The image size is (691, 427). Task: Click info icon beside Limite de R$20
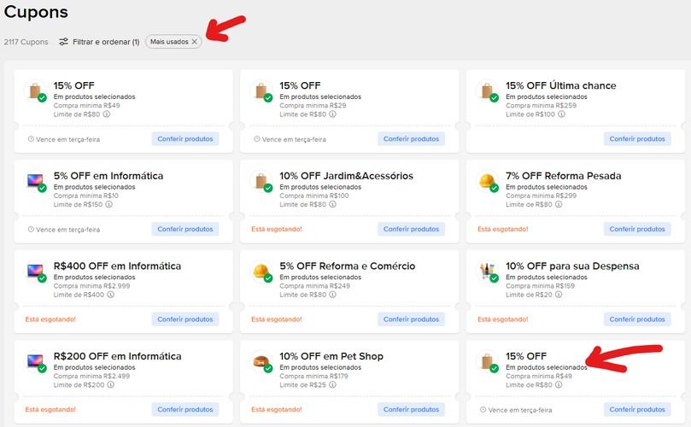point(559,295)
